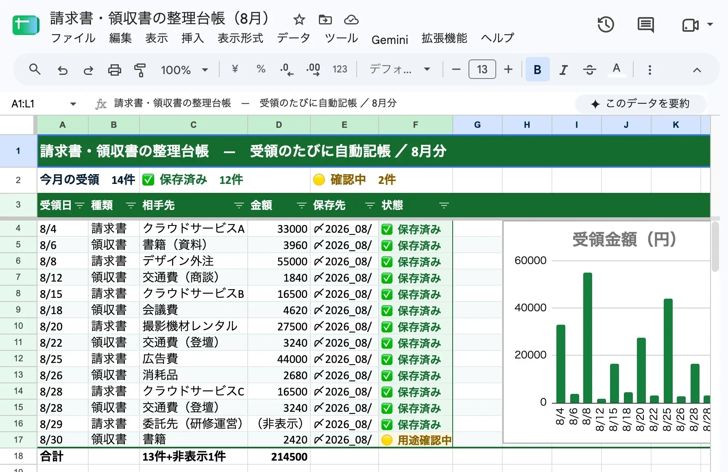Select column G header
This screenshot has width=728, height=472.
477,125
